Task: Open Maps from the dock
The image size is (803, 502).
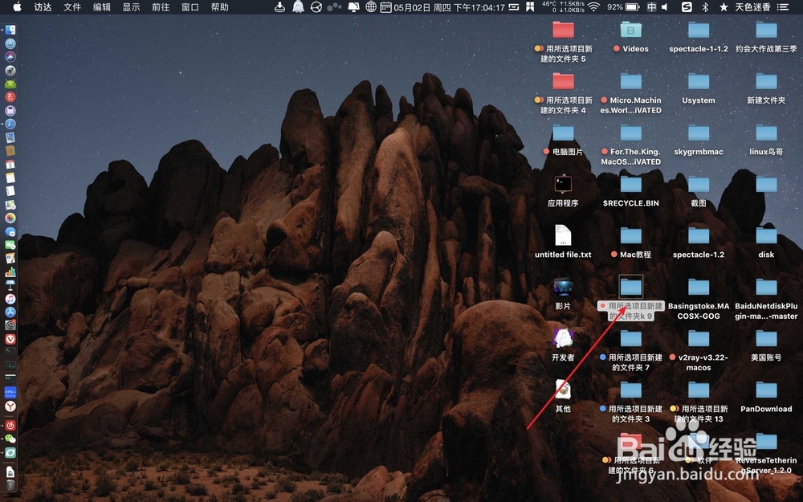Action: point(10,205)
